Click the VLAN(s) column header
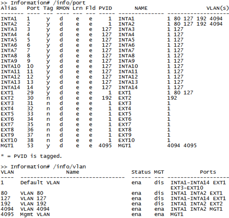The image size is (229, 218). (218, 8)
